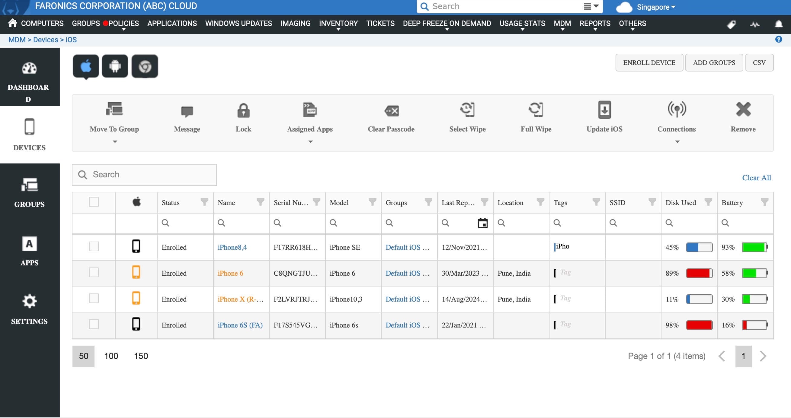This screenshot has width=791, height=418.
Task: Click the ENROLL DEVICE button
Action: tap(649, 62)
